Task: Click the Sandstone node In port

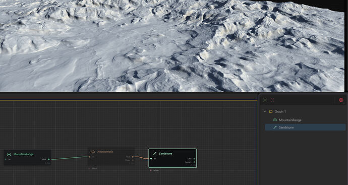Action: [x=151, y=159]
